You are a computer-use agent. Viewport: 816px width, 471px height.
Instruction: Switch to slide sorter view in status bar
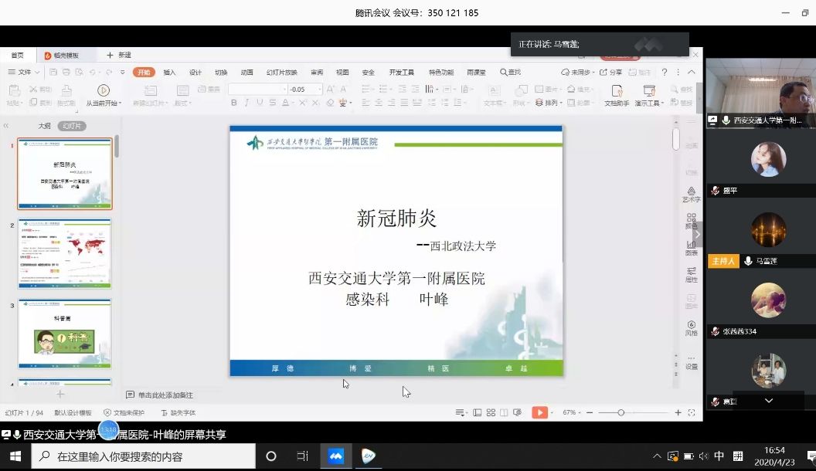491,412
